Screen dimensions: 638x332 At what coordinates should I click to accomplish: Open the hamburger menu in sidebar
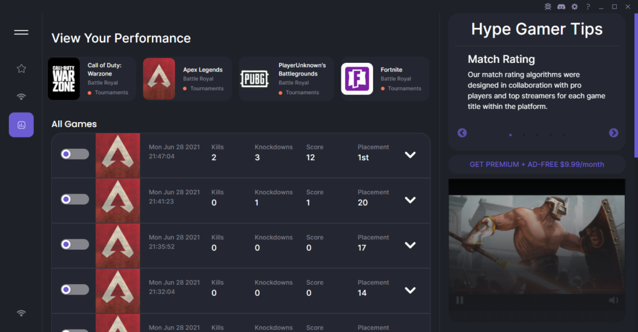pos(21,32)
